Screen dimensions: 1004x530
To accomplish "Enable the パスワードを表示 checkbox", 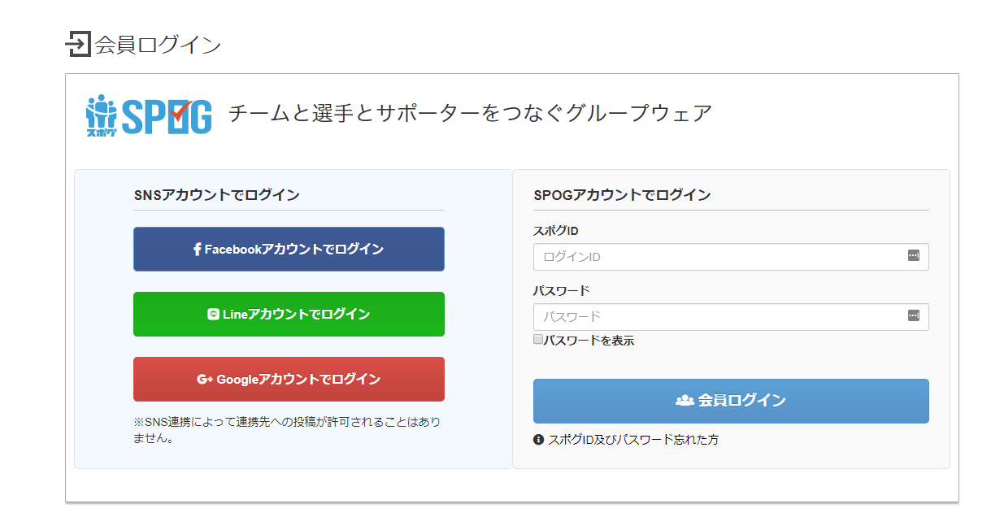I will [x=538, y=340].
